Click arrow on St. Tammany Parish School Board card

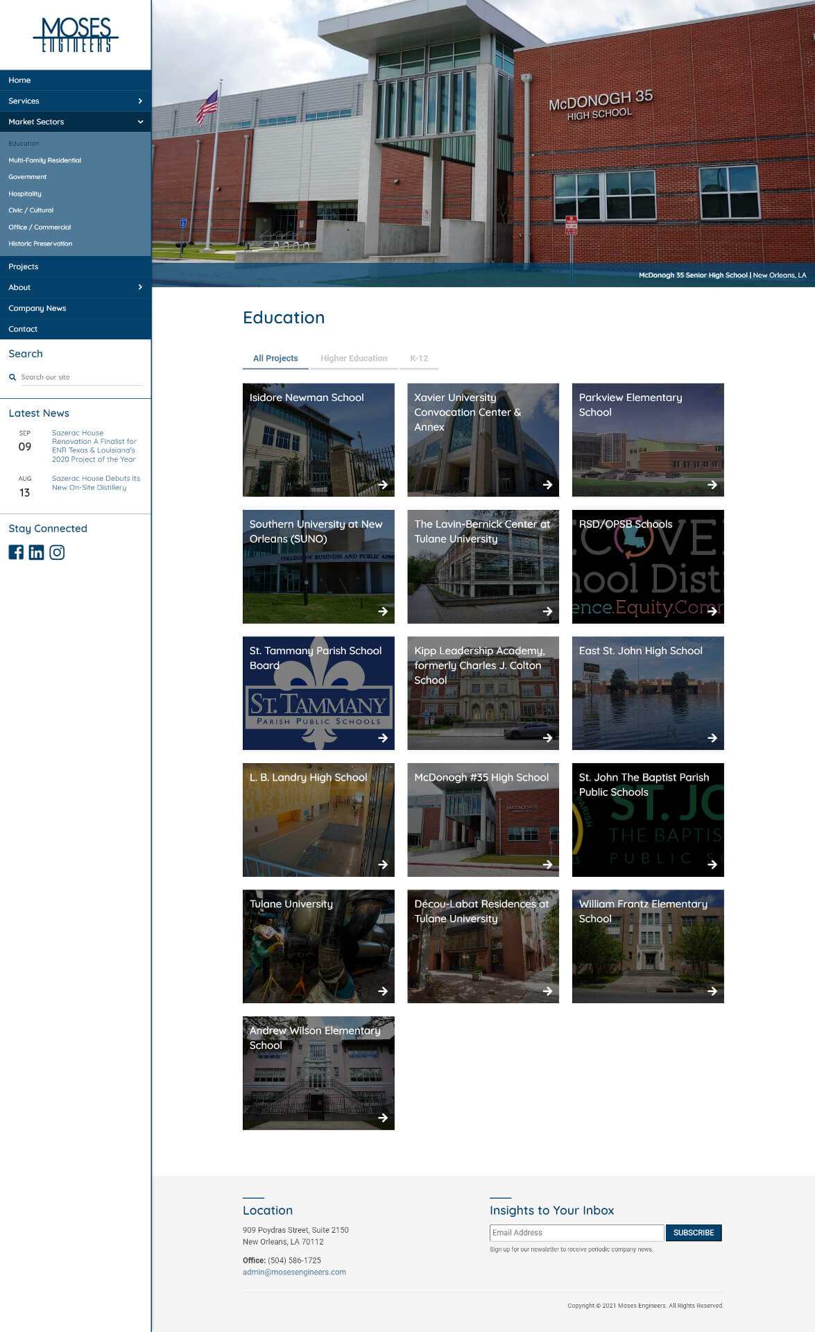(383, 738)
